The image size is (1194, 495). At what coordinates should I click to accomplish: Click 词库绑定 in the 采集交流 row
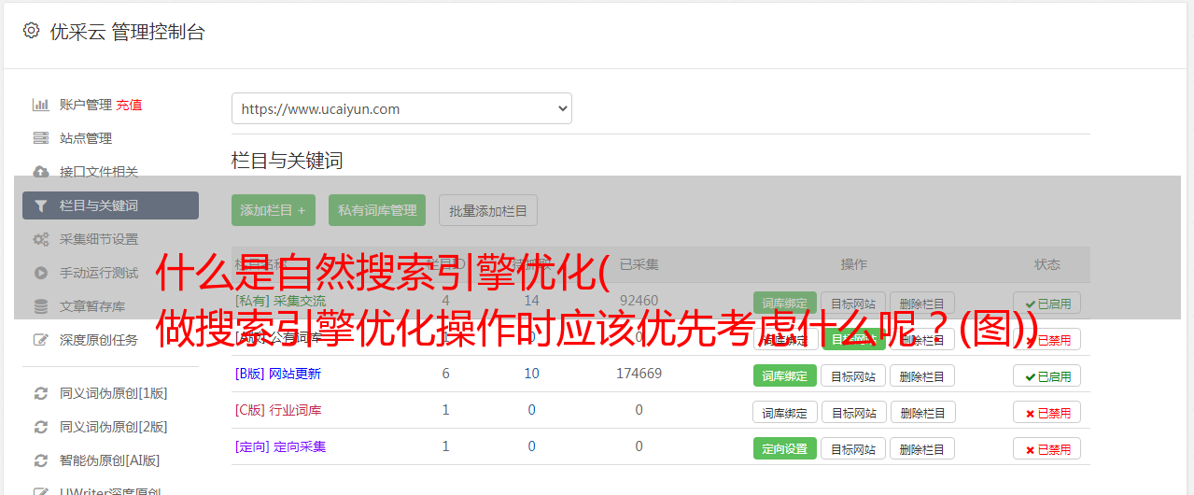click(785, 303)
